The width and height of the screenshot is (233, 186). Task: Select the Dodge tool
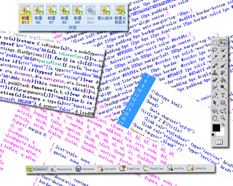223,87
